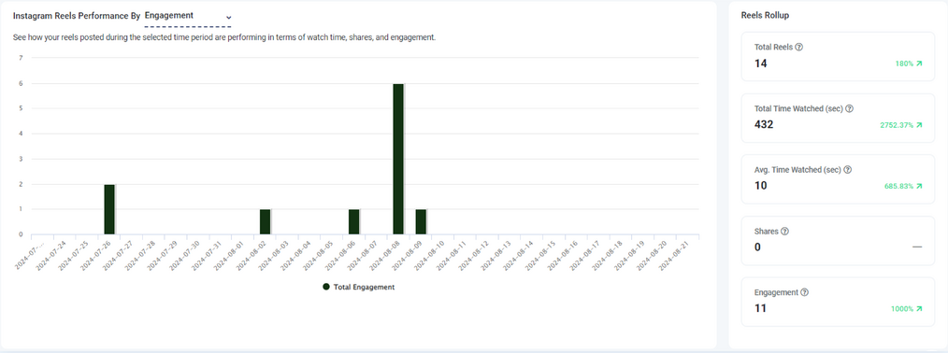Open the Engagement metric dropdown

(x=188, y=17)
